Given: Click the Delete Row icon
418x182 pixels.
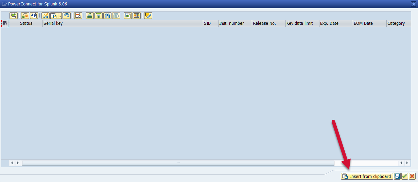Looking at the screenshot, I should pos(78,16).
